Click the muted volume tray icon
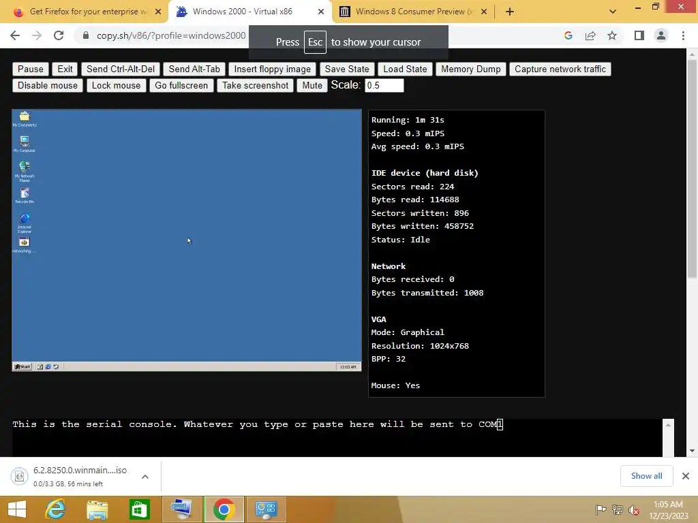 click(633, 509)
